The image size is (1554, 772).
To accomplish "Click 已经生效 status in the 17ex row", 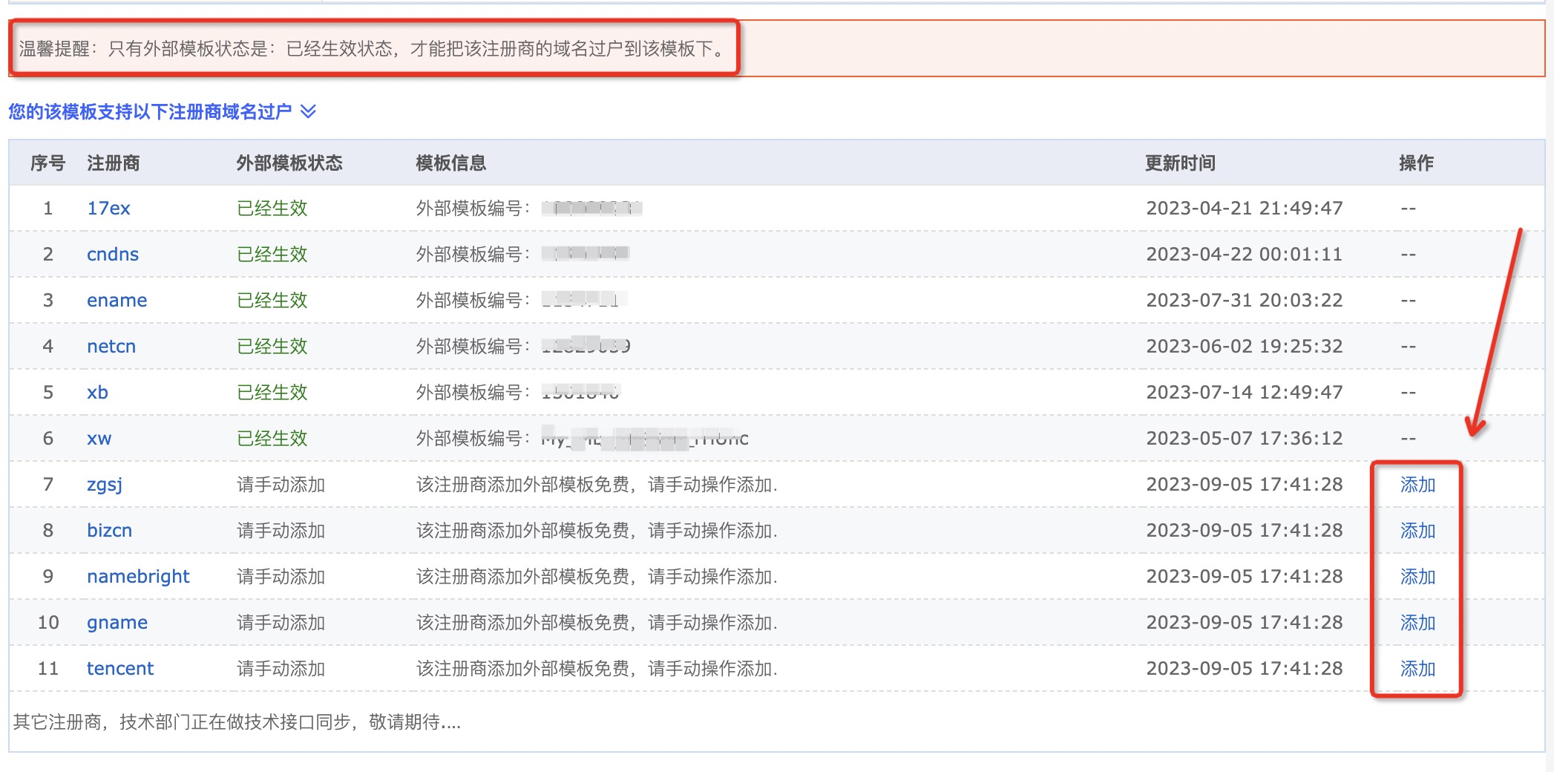I will pyautogui.click(x=272, y=209).
